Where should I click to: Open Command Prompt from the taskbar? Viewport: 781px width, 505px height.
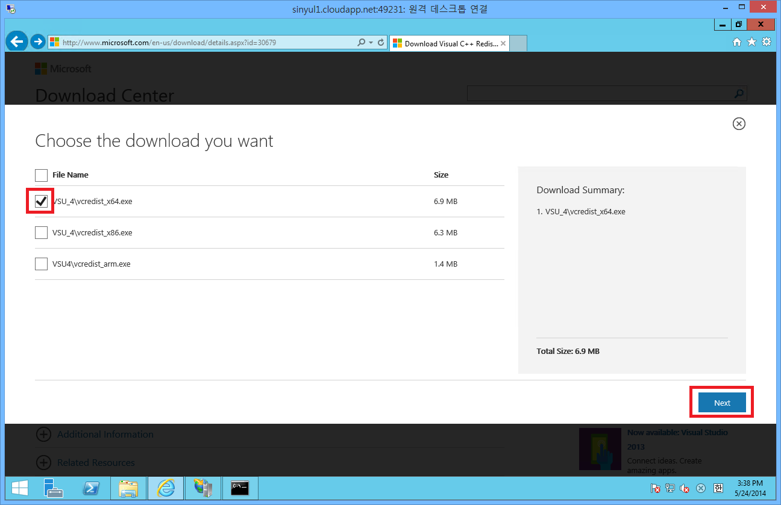[240, 488]
